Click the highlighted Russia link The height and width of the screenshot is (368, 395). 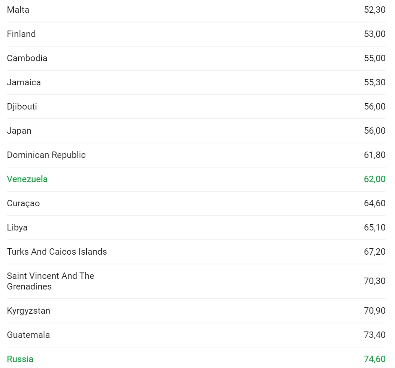[x=20, y=359]
